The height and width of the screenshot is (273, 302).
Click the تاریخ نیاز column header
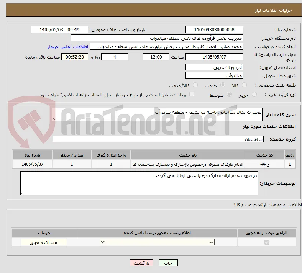click(32, 155)
